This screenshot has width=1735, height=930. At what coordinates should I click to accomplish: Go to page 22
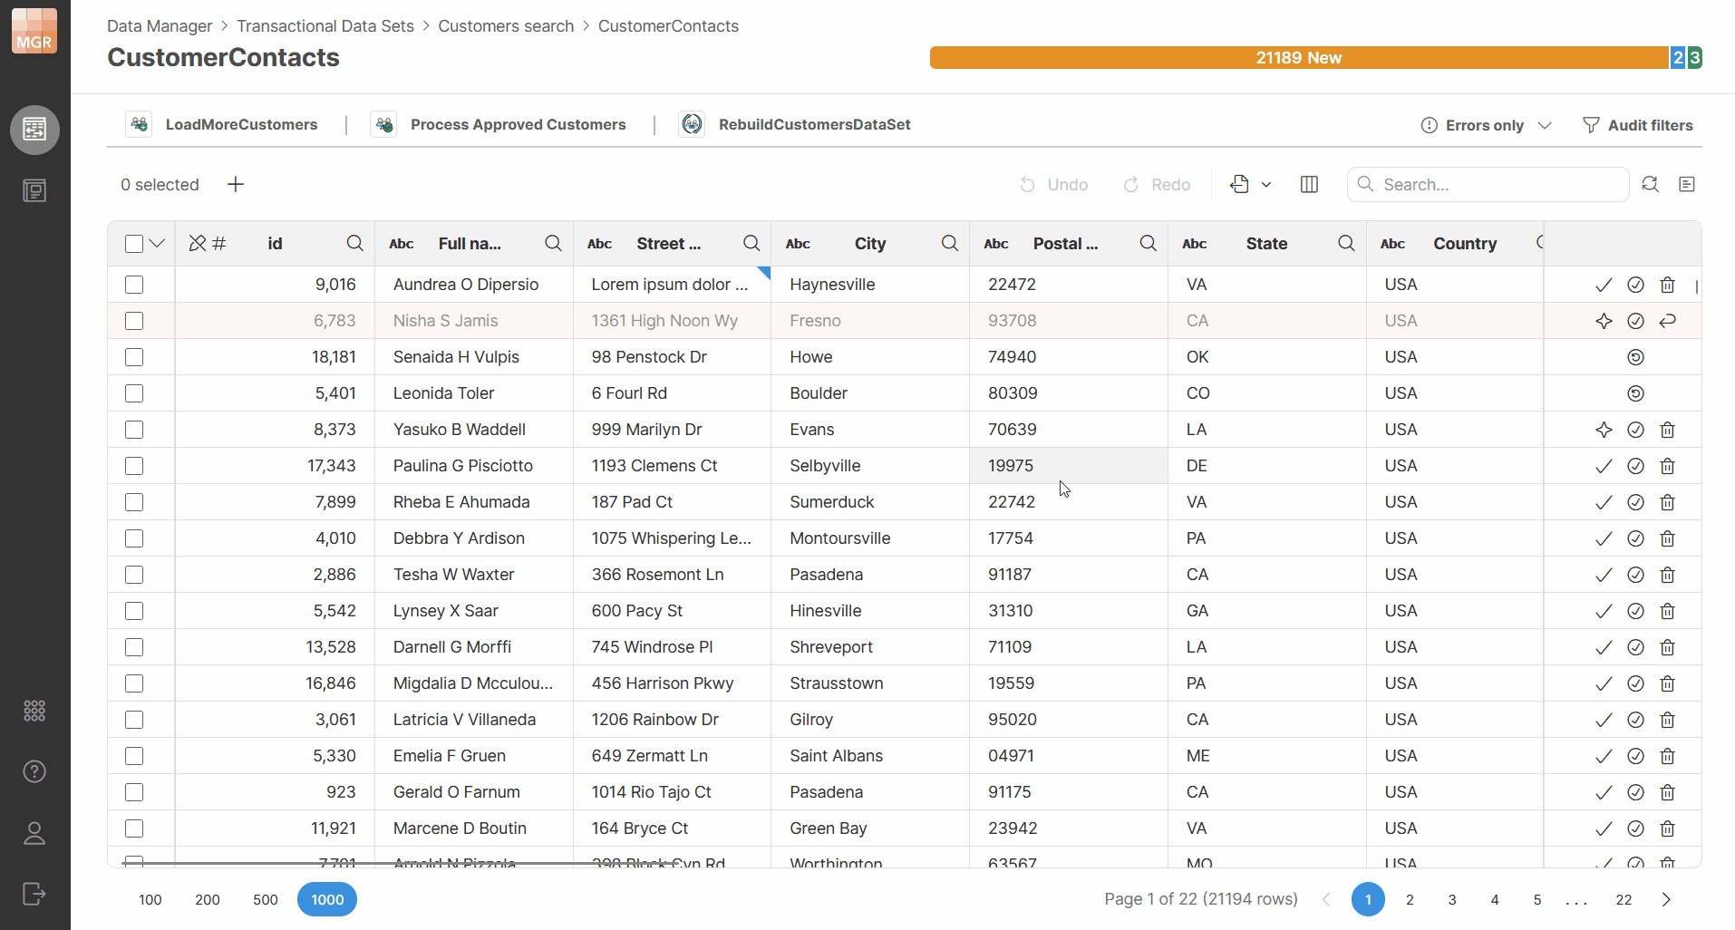tap(1624, 899)
